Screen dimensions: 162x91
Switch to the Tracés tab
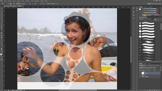click(149, 63)
